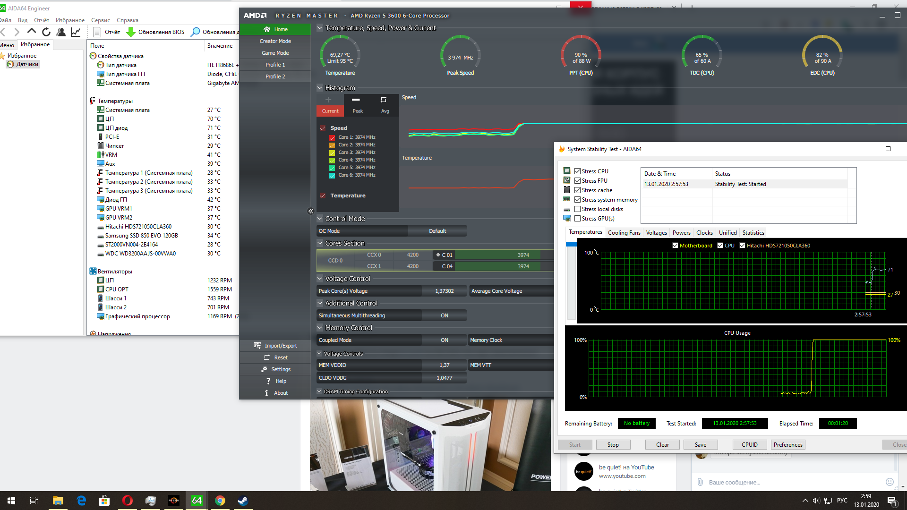The width and height of the screenshot is (907, 510).
Task: Click the Ryzen Master Home icon
Action: point(267,29)
